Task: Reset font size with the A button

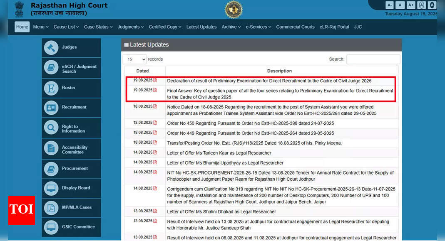Action: [x=400, y=5]
